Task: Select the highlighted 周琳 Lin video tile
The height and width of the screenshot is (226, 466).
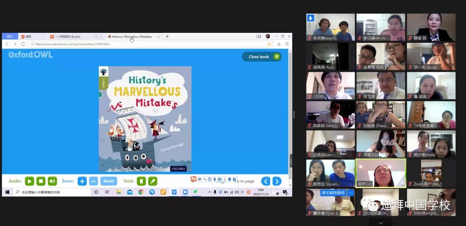Action: click(381, 173)
